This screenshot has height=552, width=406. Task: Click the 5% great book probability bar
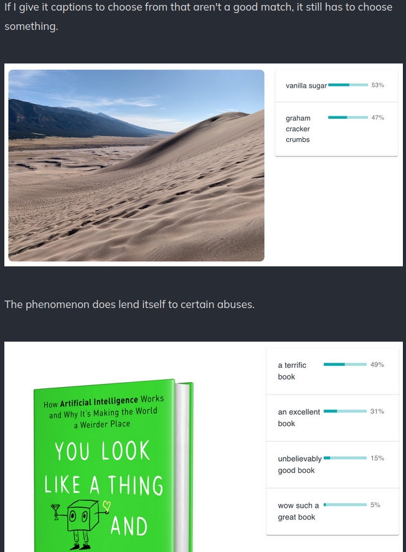pos(345,505)
